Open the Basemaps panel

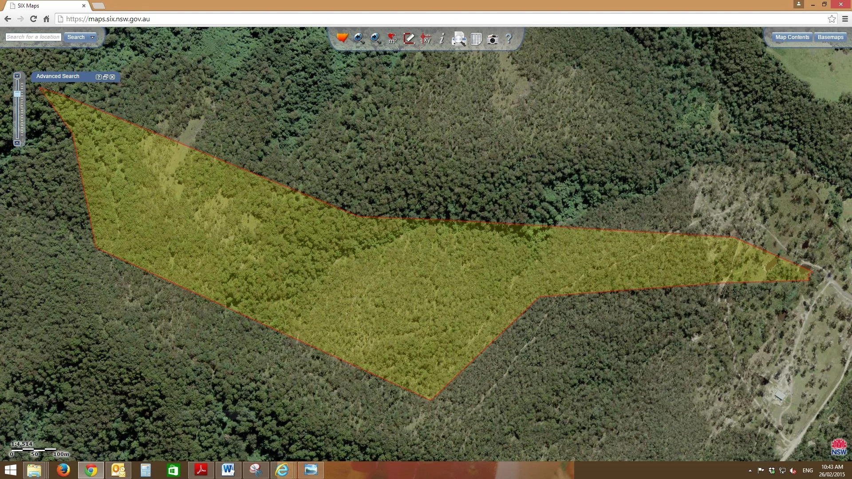pyautogui.click(x=830, y=37)
